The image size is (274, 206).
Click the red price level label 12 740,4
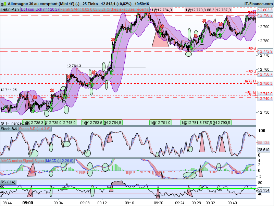coord(265,99)
